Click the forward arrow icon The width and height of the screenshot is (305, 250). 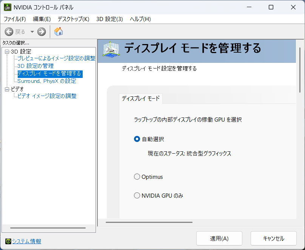point(42,32)
